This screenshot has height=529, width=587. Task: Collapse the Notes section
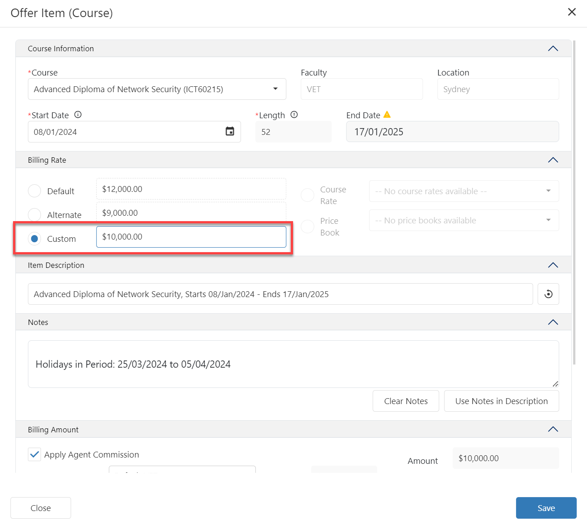553,322
